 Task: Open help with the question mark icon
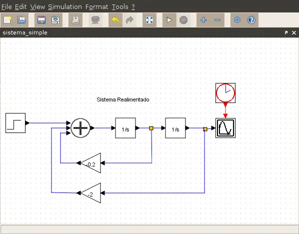coord(251,20)
